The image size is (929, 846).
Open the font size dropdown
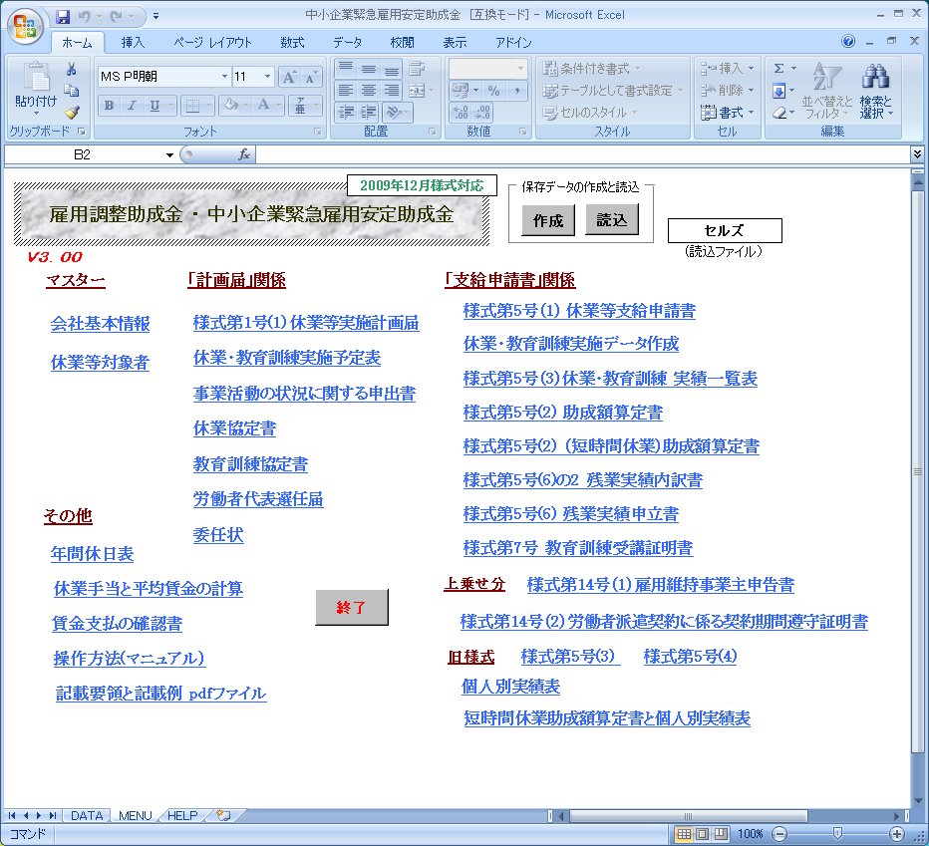(x=267, y=77)
